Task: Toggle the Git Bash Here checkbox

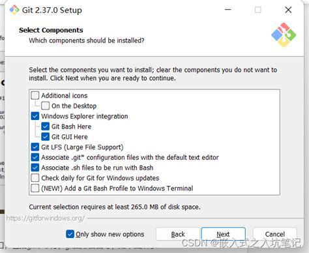Action: click(45, 126)
